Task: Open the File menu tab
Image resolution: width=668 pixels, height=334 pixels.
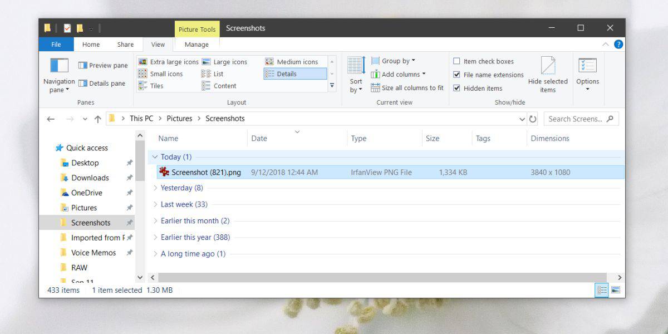Action: click(56, 45)
